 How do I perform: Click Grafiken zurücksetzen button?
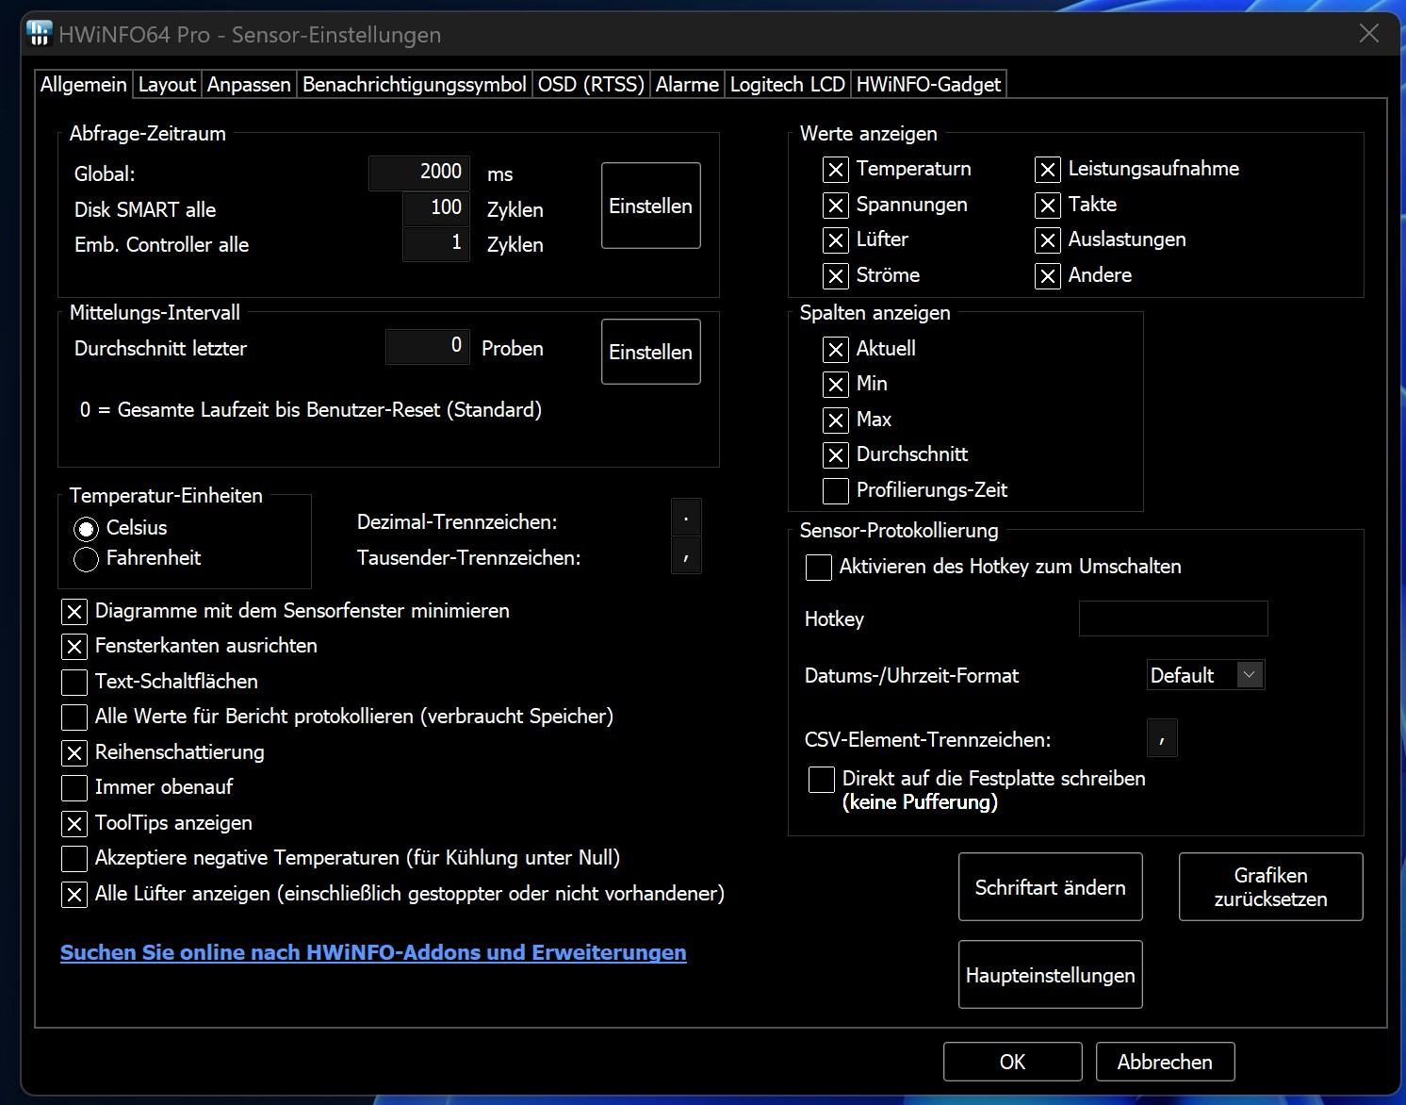coord(1270,887)
